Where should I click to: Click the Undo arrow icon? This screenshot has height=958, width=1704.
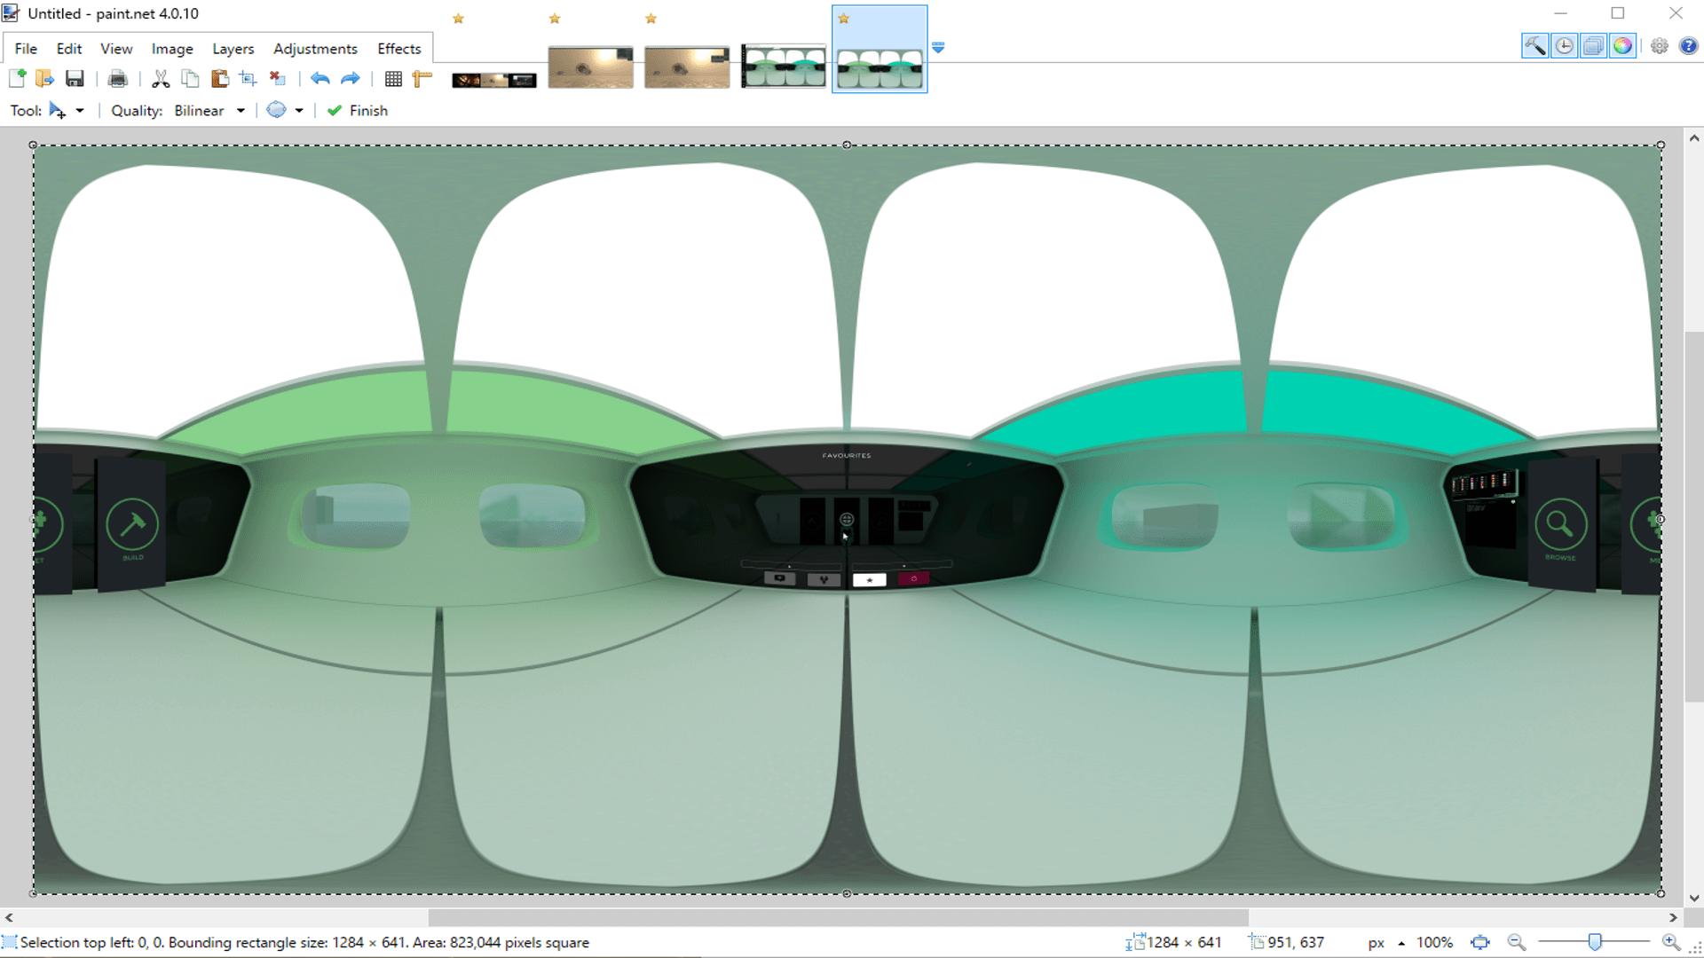(320, 79)
